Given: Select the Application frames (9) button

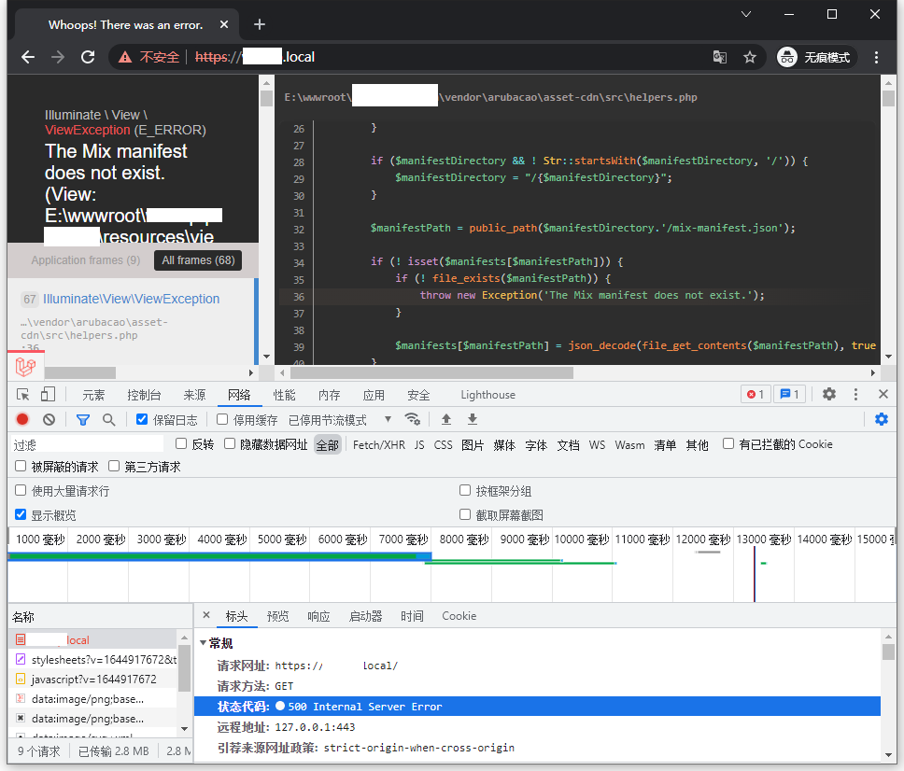Looking at the screenshot, I should pyautogui.click(x=85, y=260).
